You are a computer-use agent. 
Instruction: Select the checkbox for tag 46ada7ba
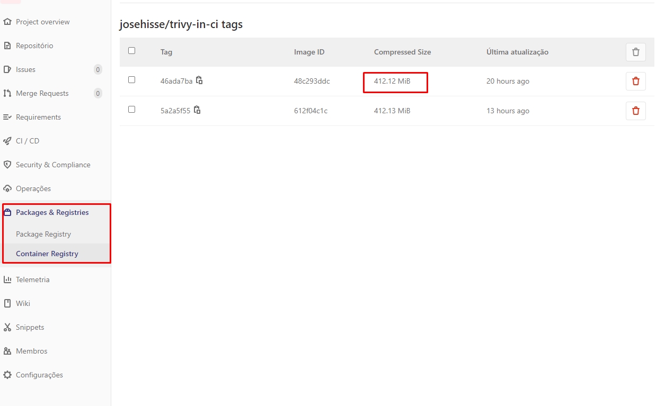(132, 80)
